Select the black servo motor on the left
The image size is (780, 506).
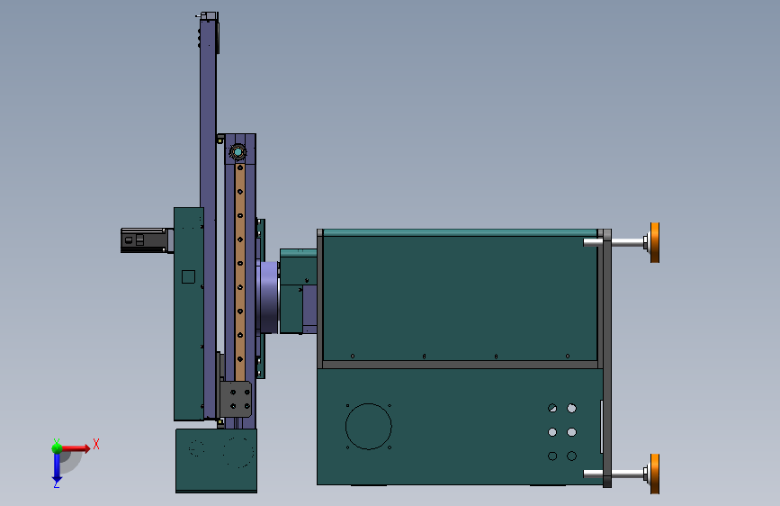(144, 240)
